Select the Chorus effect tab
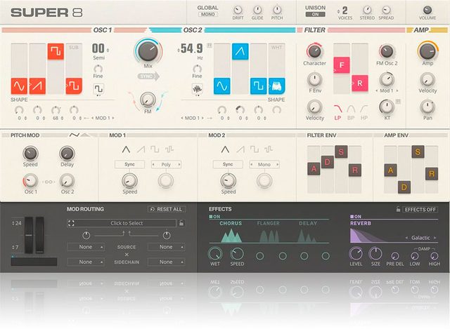The width and height of the screenshot is (450, 329). [231, 223]
